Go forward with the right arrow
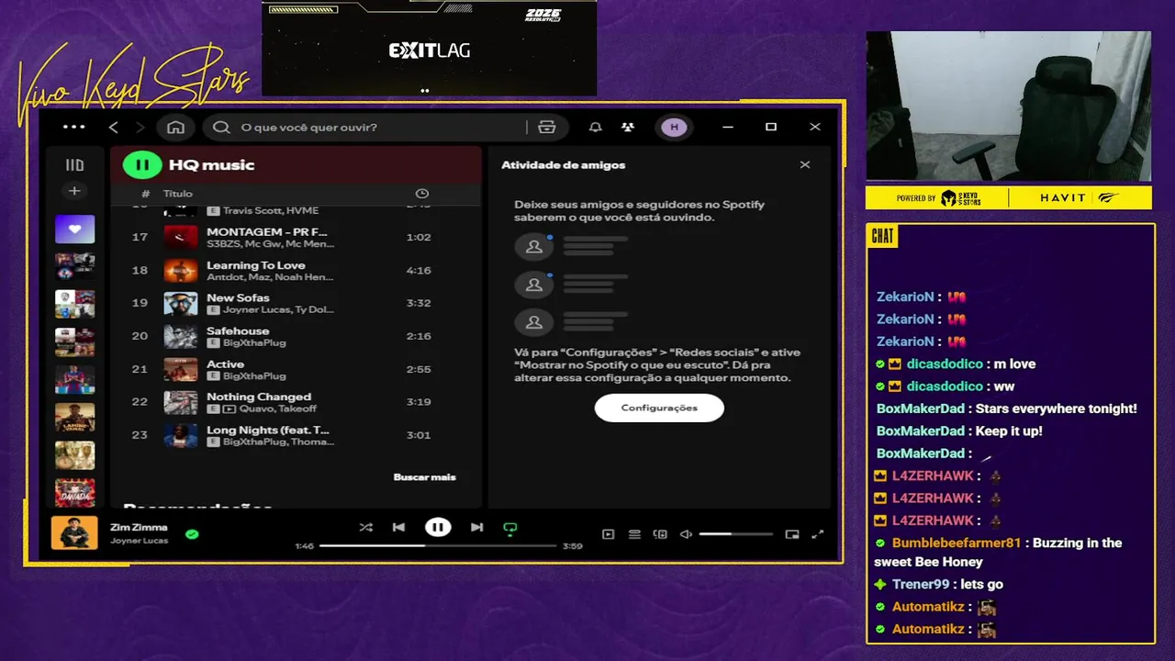This screenshot has height=661, width=1175. [x=140, y=127]
